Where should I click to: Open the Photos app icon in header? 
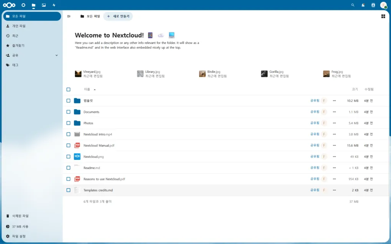(44, 5)
